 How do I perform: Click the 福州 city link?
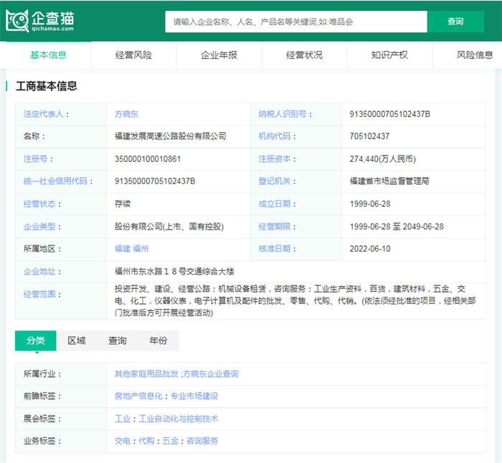click(x=141, y=249)
